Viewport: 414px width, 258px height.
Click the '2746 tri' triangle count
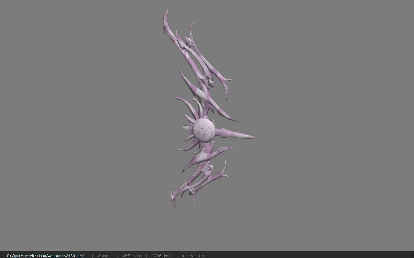point(161,256)
